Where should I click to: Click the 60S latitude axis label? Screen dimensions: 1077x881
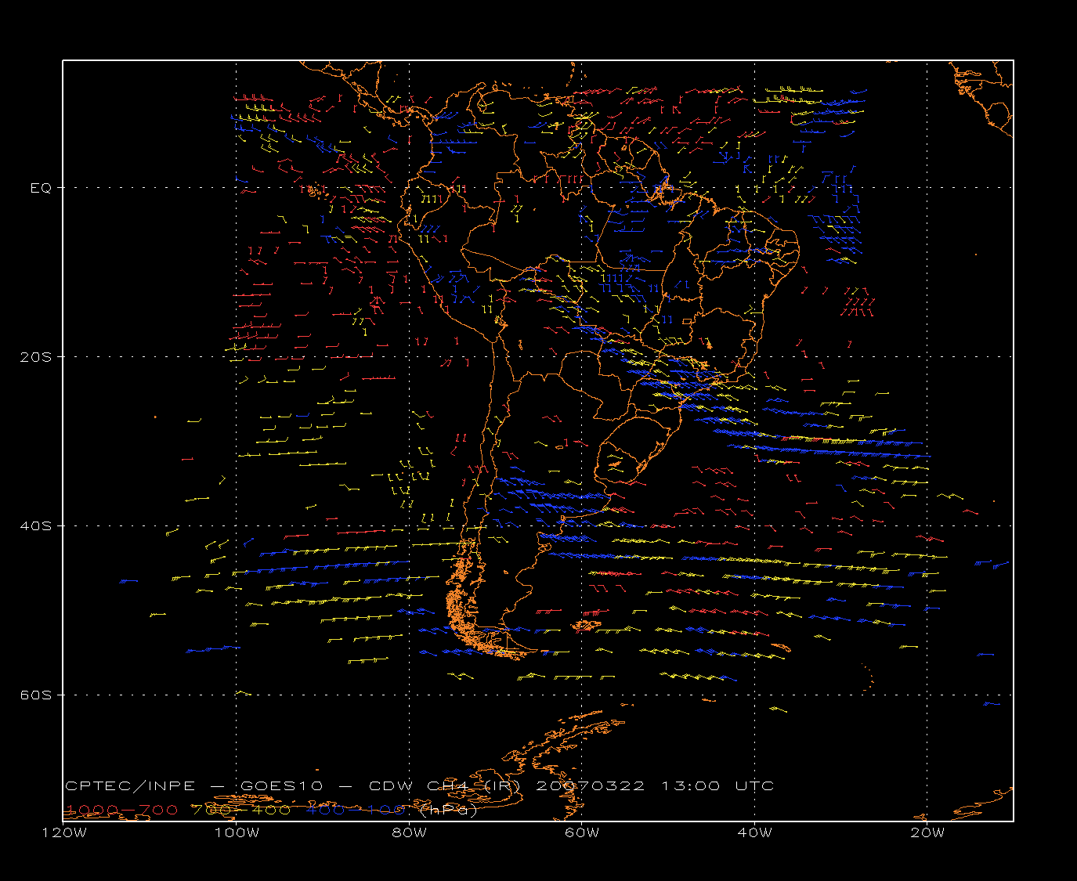pos(35,695)
